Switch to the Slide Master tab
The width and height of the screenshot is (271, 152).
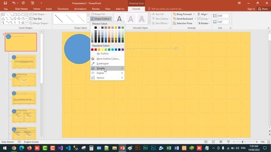pyautogui.click(x=21, y=9)
